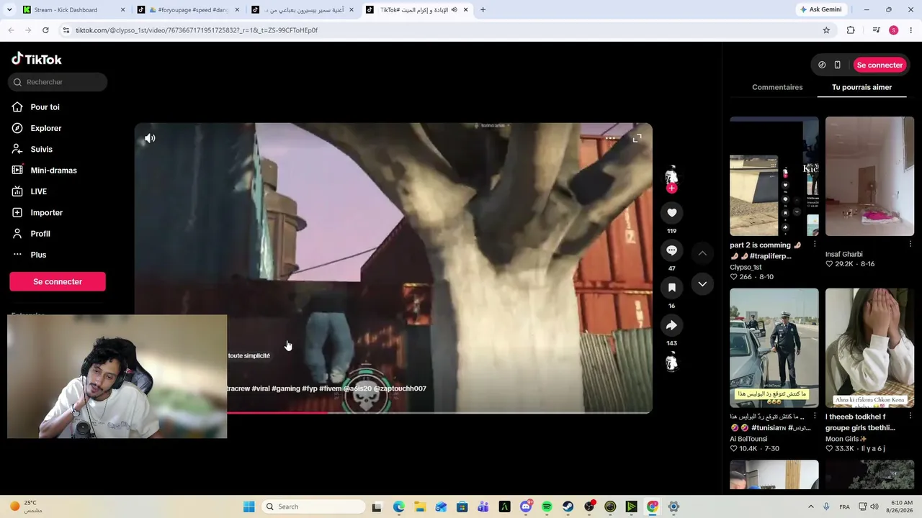The height and width of the screenshot is (518, 922).
Task: Click Se connecter in the sidebar
Action: pyautogui.click(x=58, y=281)
